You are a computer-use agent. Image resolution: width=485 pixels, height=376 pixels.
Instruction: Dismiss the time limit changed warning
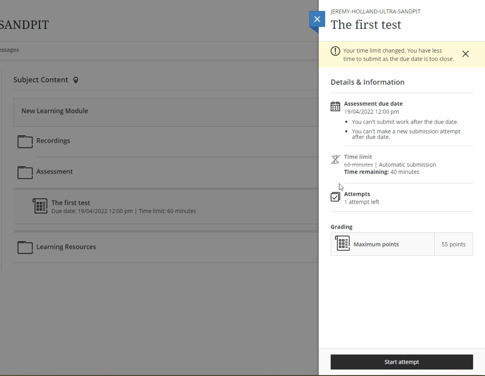465,54
